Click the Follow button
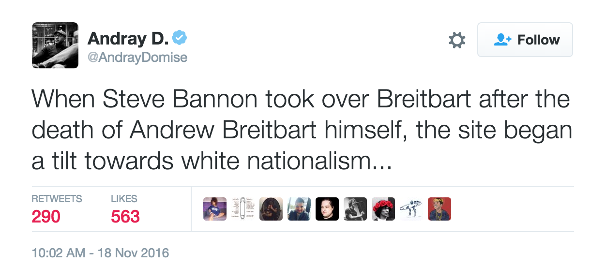Viewport: 606px width, 267px height. pos(525,40)
